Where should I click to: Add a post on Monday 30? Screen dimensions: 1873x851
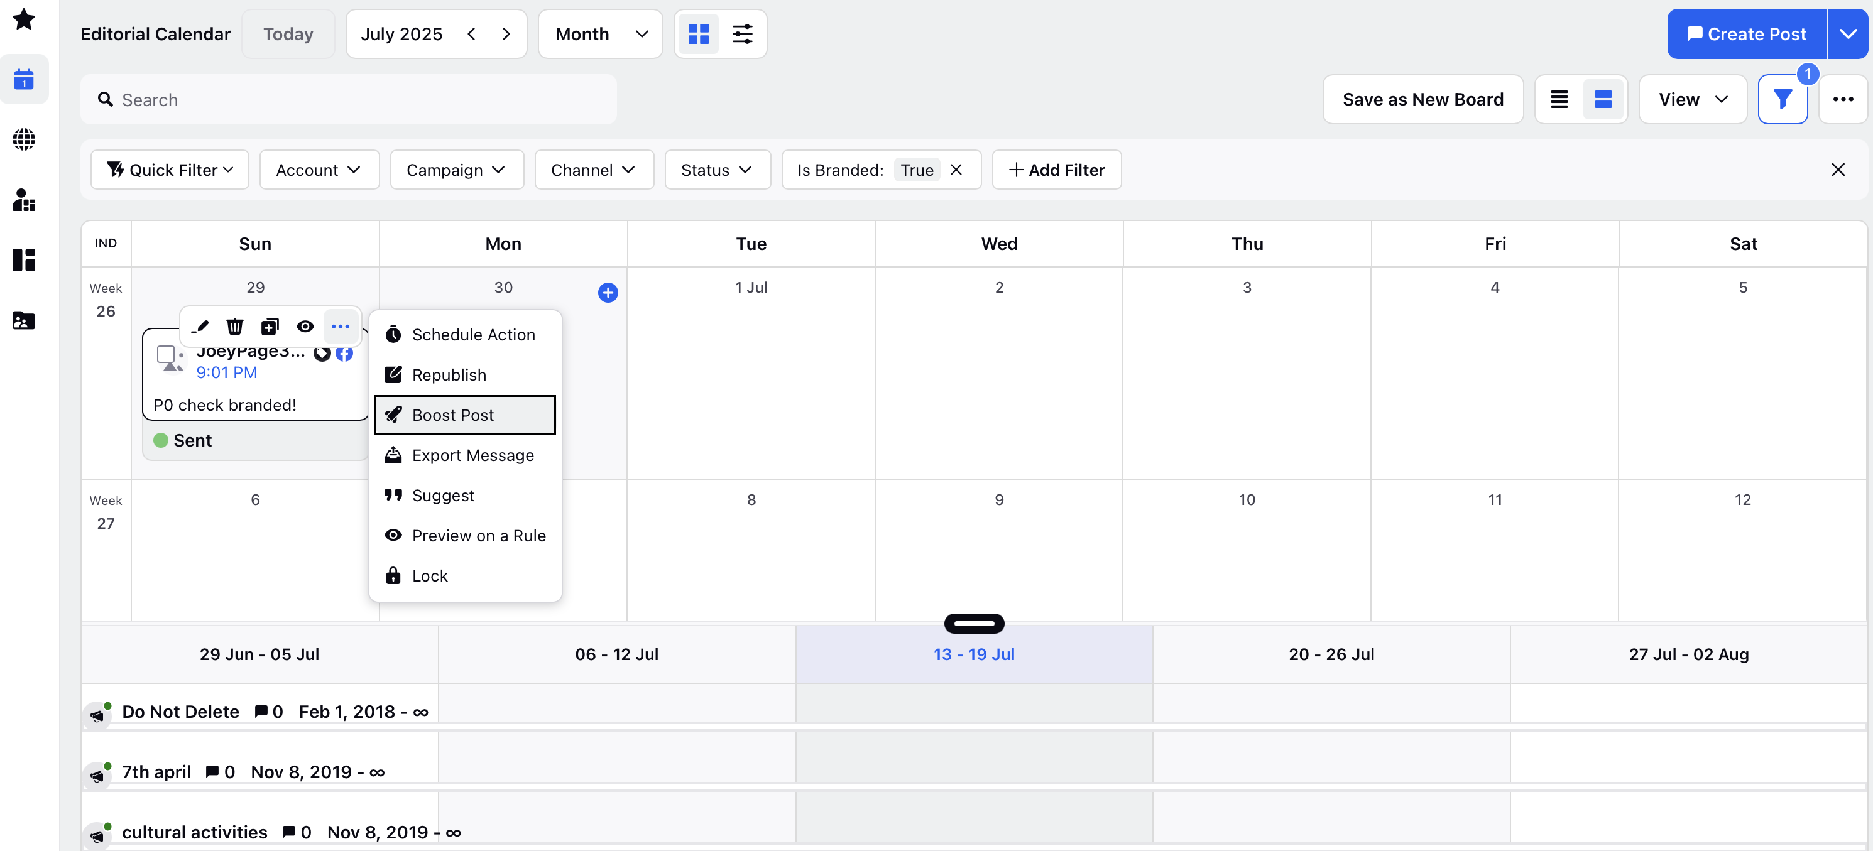608,292
